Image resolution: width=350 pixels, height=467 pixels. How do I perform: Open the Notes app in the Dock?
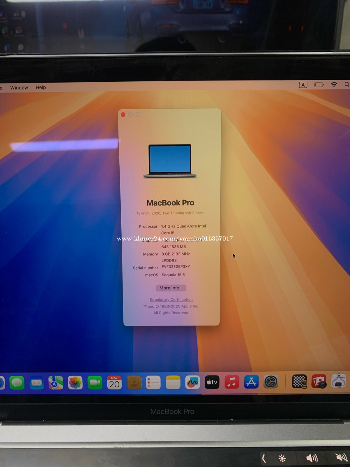point(173,383)
